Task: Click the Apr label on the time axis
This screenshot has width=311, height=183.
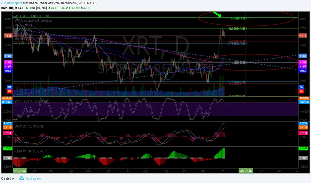Action: [72, 171]
